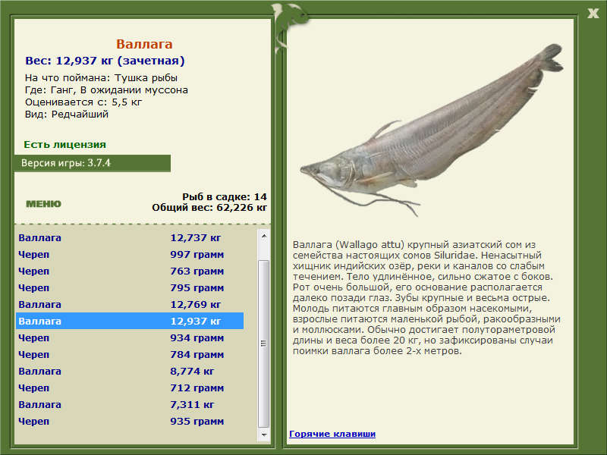Close the fish info window with X
The height and width of the screenshot is (455, 607).
[593, 14]
